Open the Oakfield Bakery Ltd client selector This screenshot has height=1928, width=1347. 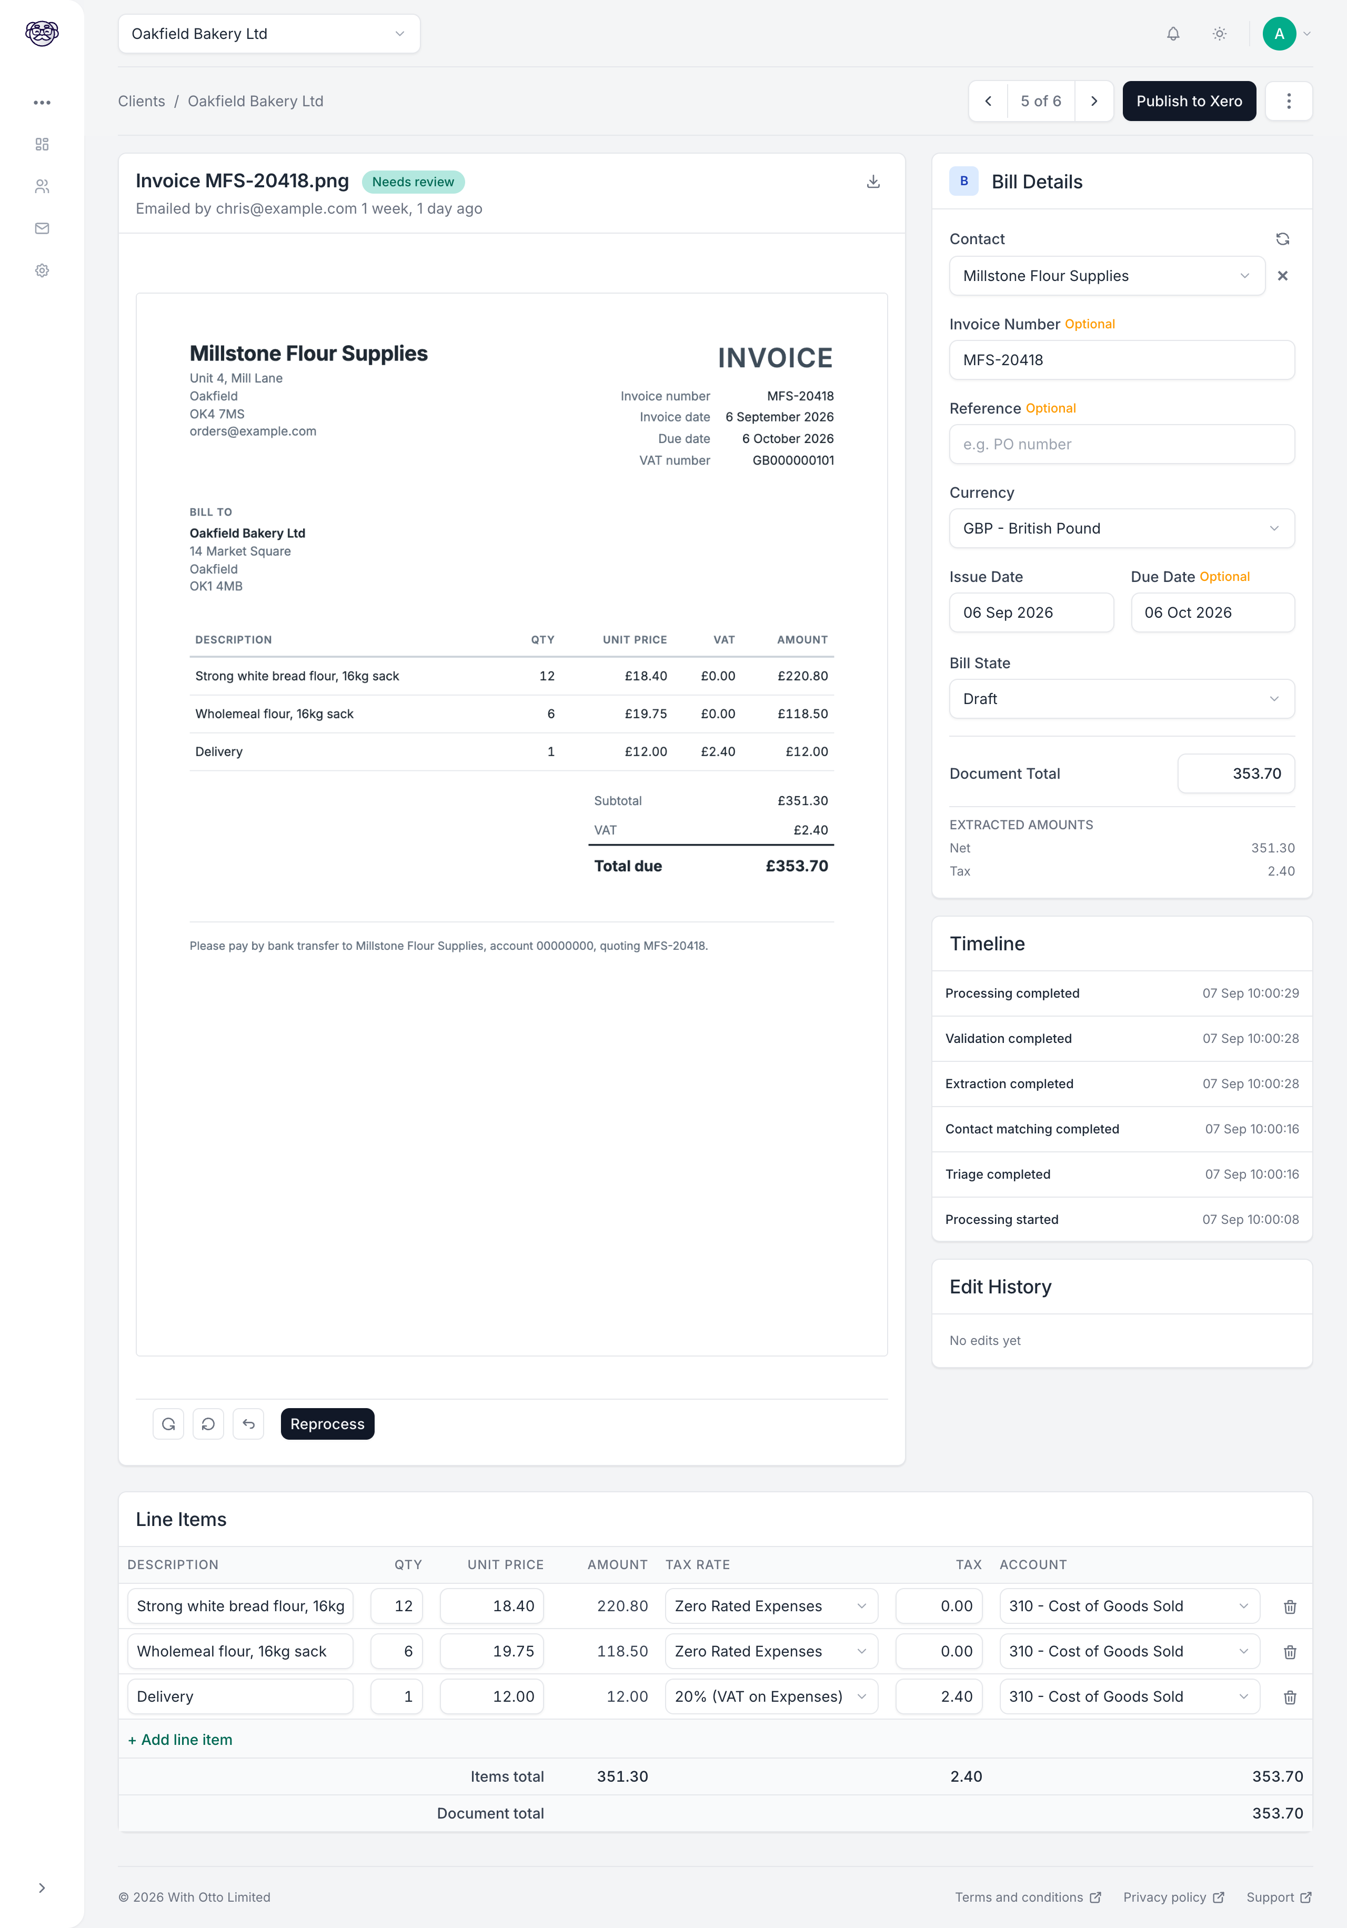click(x=269, y=34)
